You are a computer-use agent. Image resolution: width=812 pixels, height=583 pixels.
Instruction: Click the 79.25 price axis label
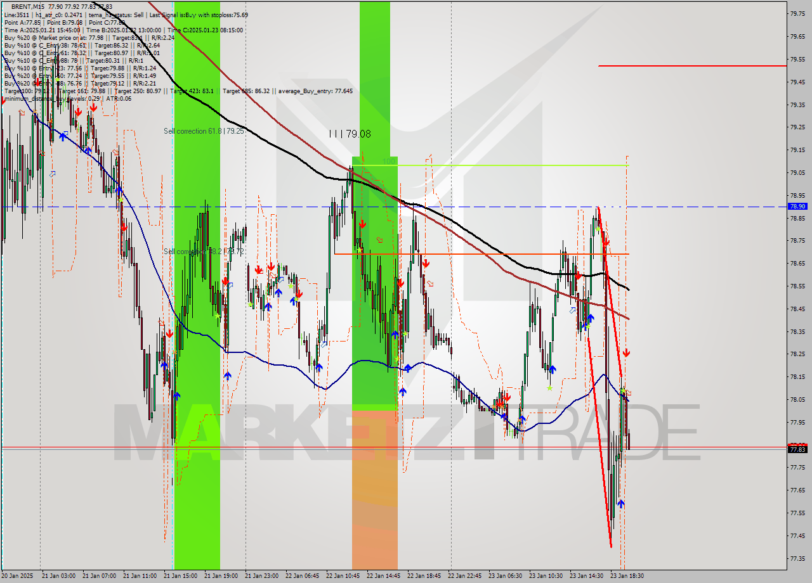coord(797,127)
